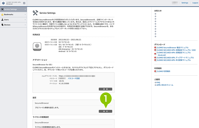Click the CLOMO SecuredBrowser app icon
Image resolution: width=199 pixels, height=128 pixels.
tap(37, 47)
